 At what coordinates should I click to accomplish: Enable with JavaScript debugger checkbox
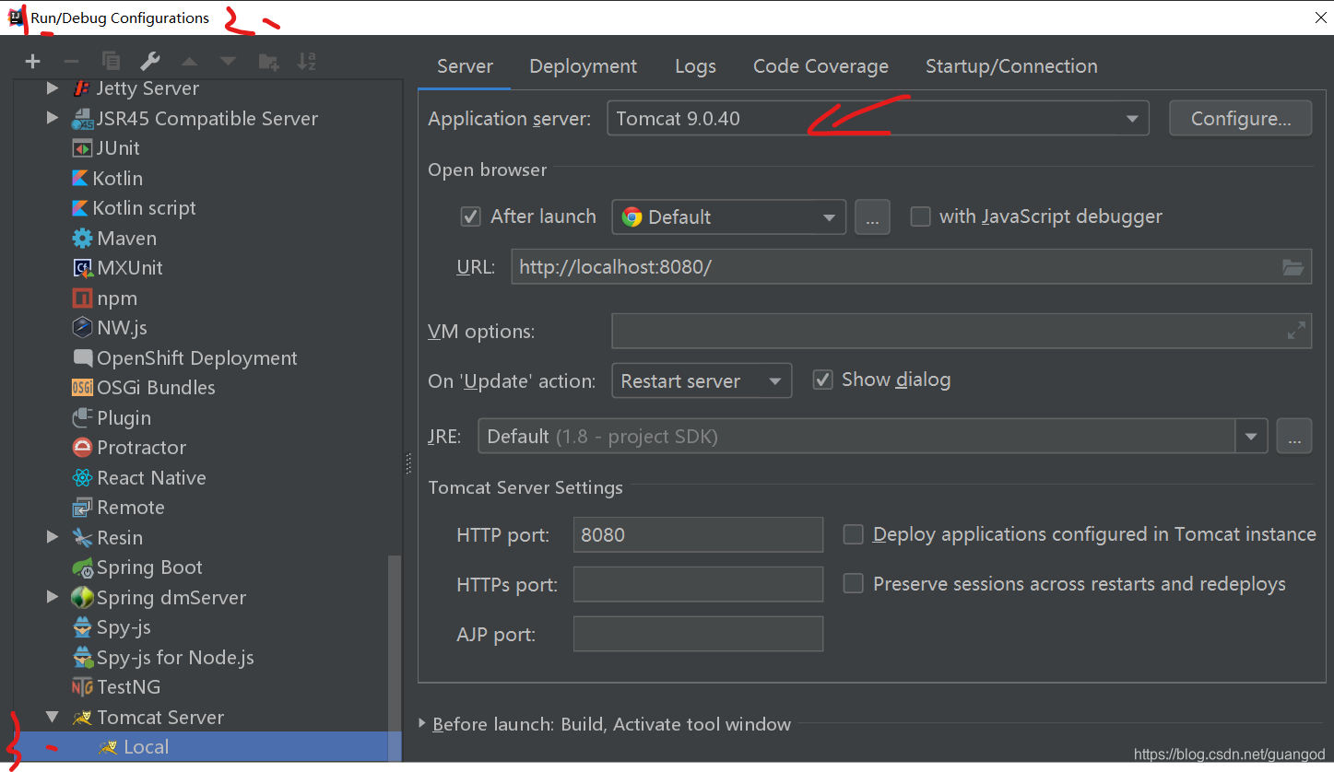click(920, 216)
